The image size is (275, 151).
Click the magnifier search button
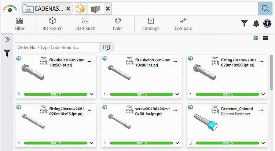coord(265,8)
